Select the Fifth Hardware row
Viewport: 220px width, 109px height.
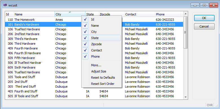(94, 58)
